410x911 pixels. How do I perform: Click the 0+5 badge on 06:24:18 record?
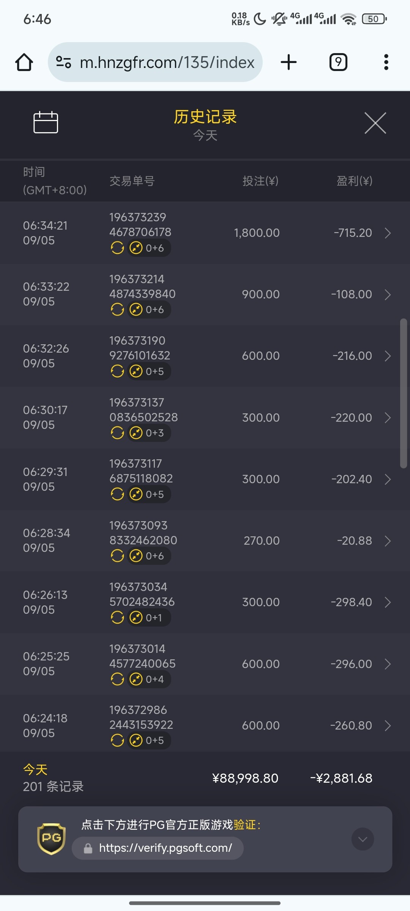pyautogui.click(x=149, y=741)
